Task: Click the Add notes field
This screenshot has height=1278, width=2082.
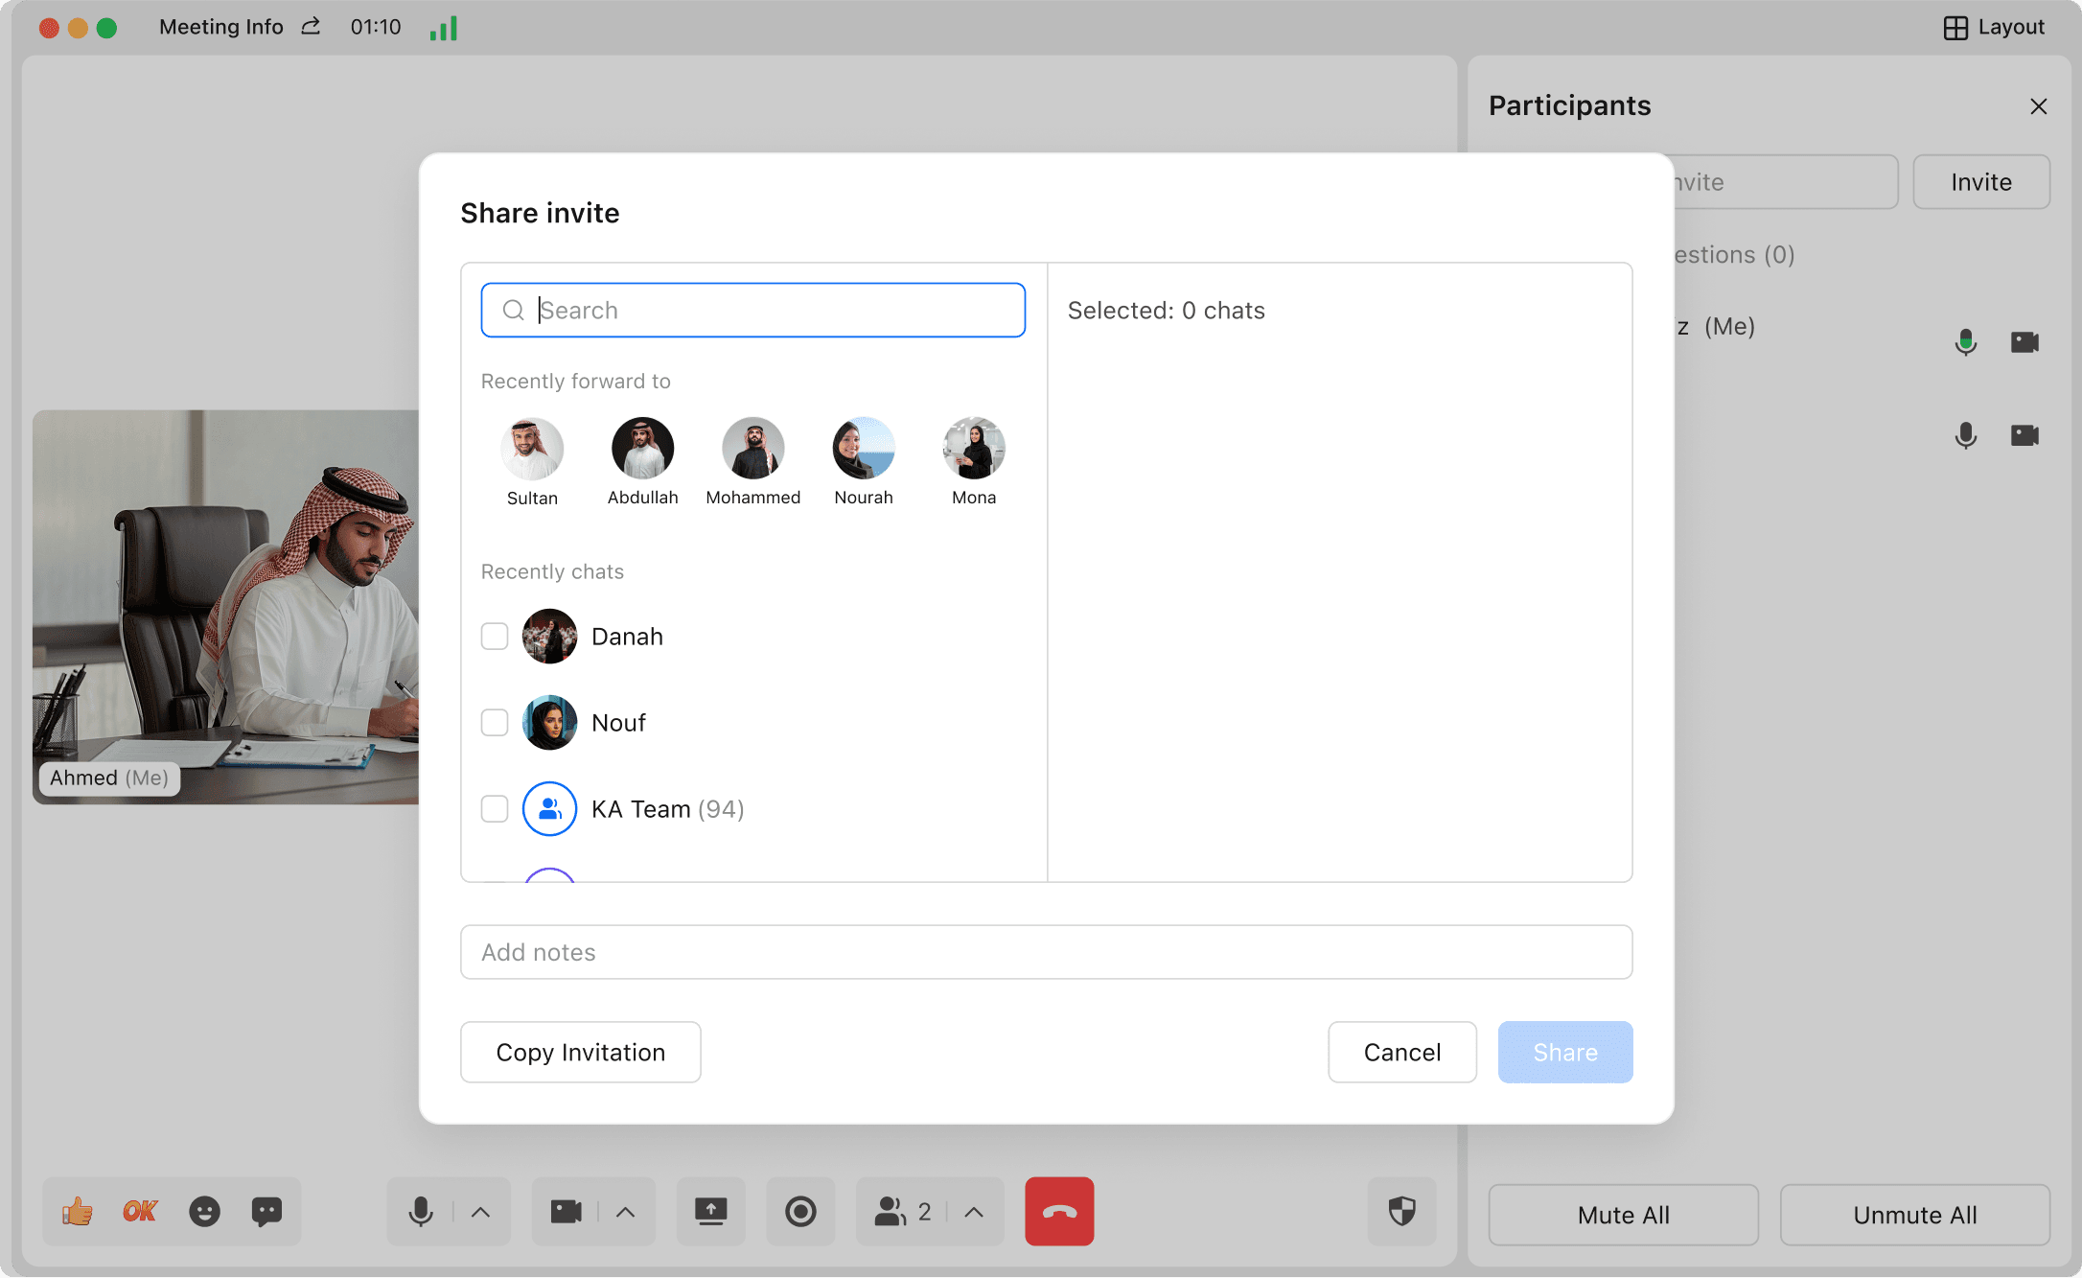Action: [x=1046, y=952]
